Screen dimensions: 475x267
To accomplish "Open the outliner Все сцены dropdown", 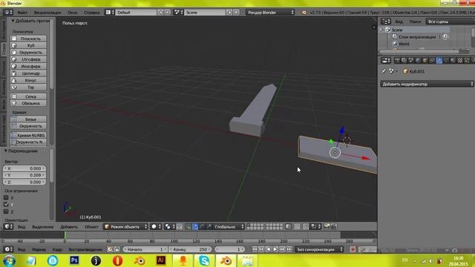I will 450,22.
